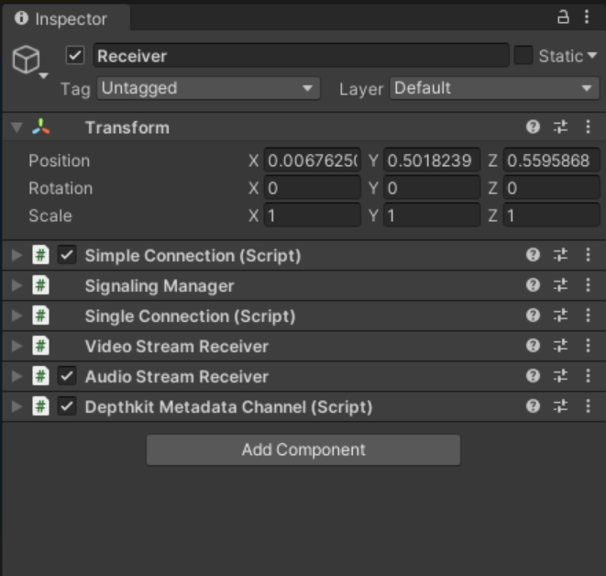Image resolution: width=606 pixels, height=576 pixels.
Task: Click the Receiver GameObject cube icon
Action: pos(25,60)
